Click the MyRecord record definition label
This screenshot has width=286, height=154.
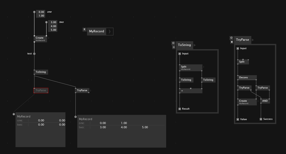[97, 32]
